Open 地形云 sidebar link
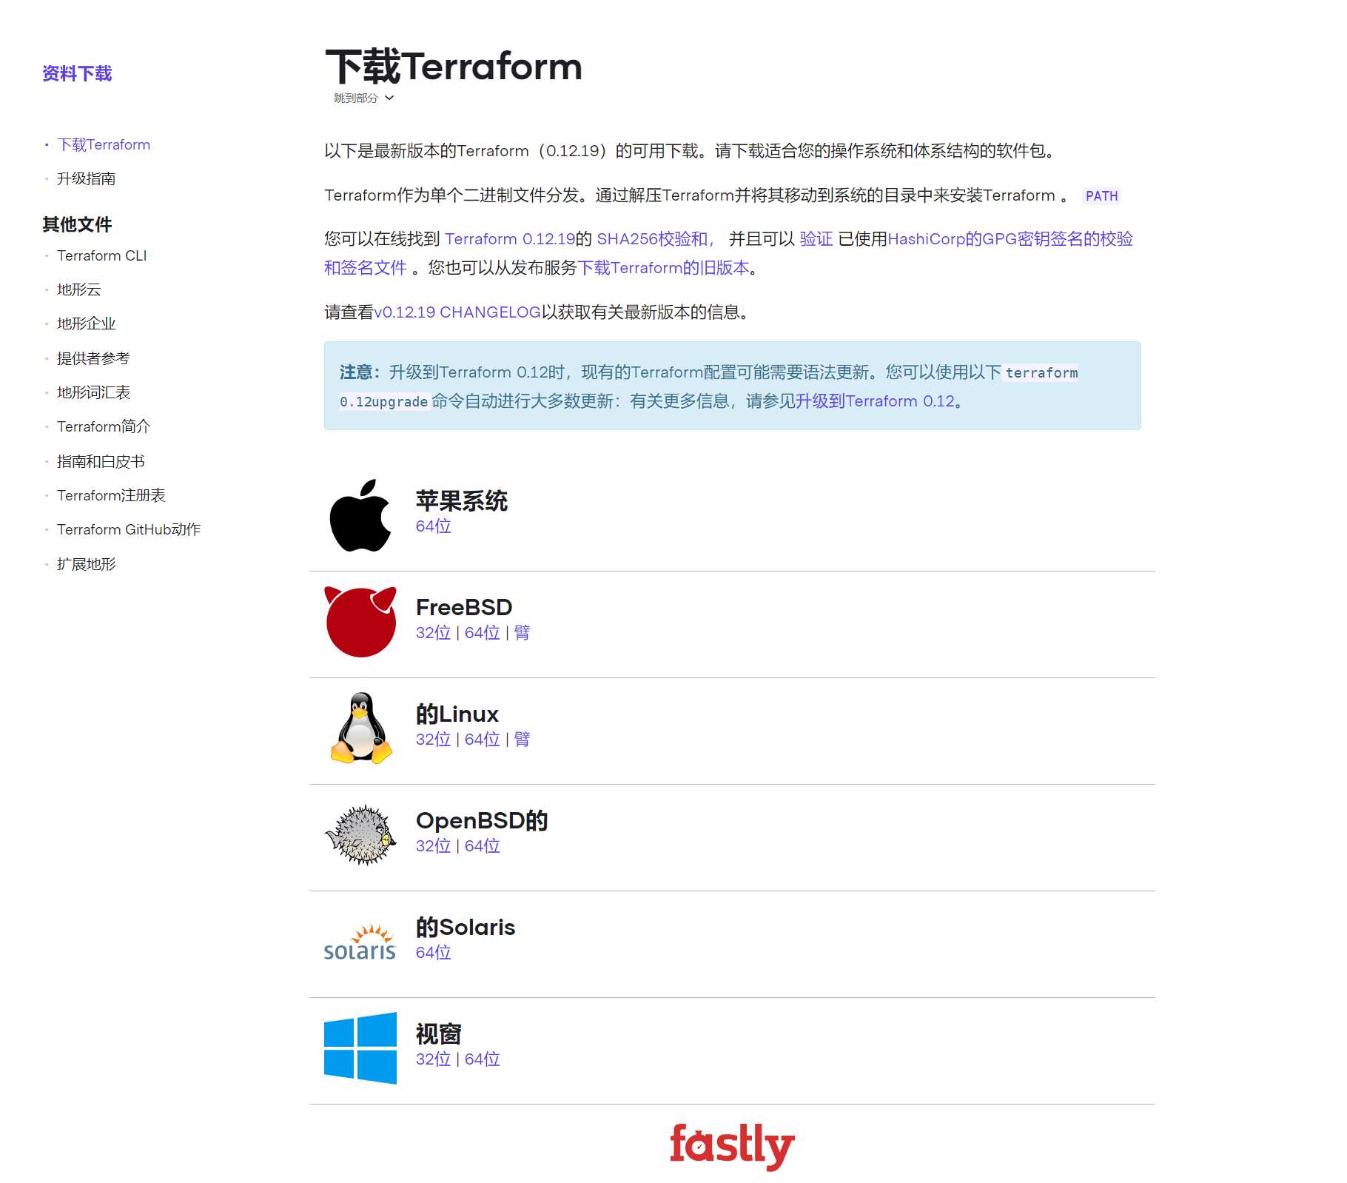This screenshot has width=1347, height=1183. tap(79, 289)
